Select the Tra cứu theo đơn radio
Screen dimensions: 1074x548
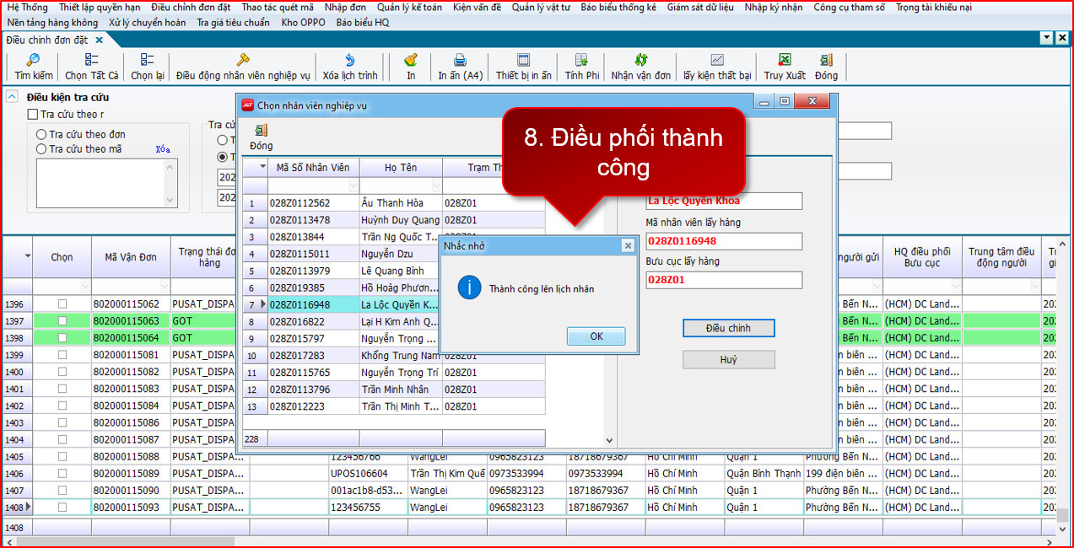(x=41, y=134)
